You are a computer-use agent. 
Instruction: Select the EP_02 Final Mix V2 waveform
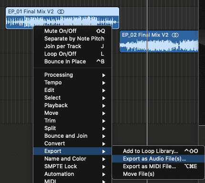(x=159, y=45)
